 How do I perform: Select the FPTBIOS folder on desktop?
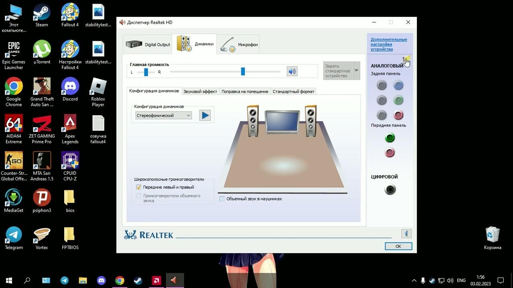tap(70, 238)
